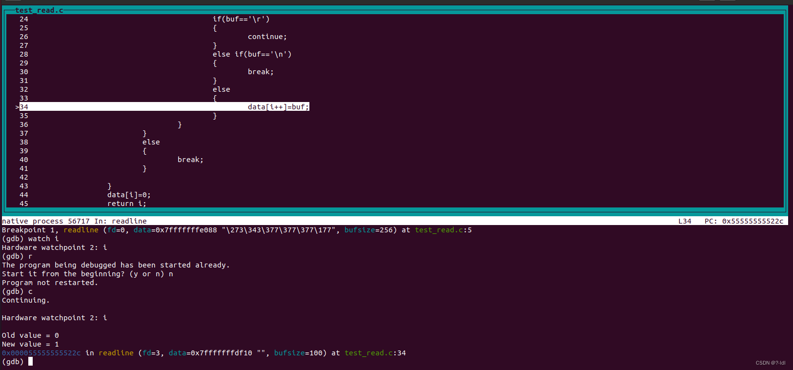Click the "else" keyword on line 38
The image size is (793, 370).
pos(151,142)
